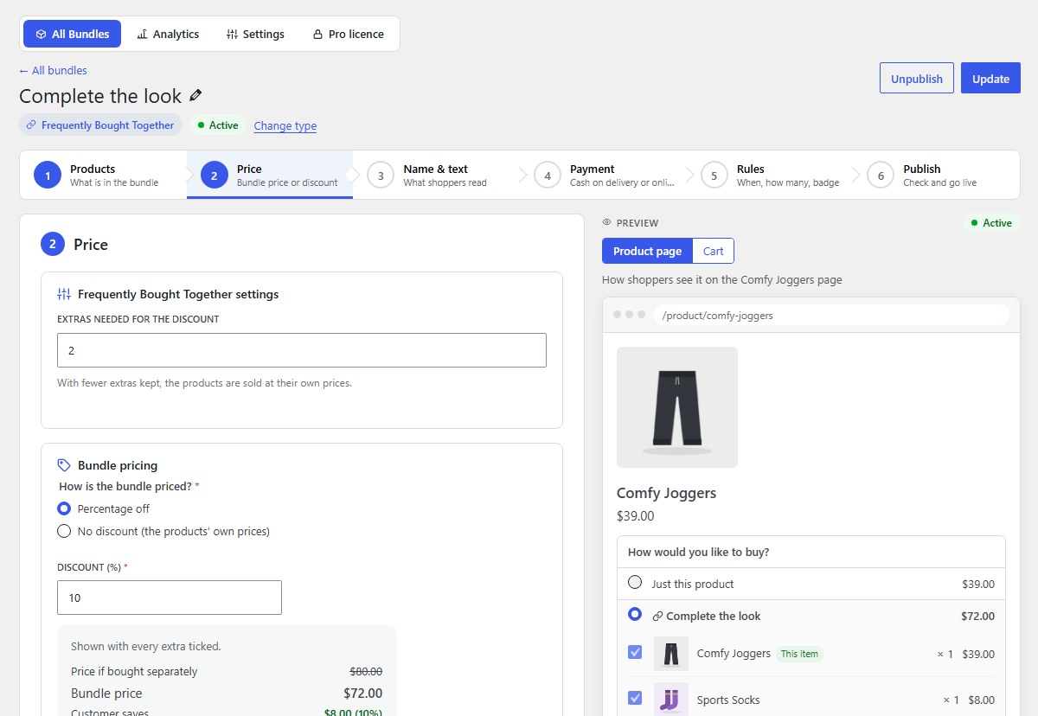Click into the Discount (%) input
Viewport: 1038px width, 716px height.
tap(170, 598)
